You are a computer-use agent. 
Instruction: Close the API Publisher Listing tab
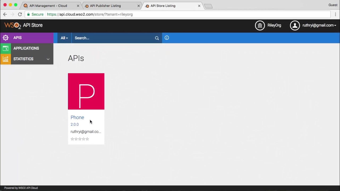coord(138,6)
